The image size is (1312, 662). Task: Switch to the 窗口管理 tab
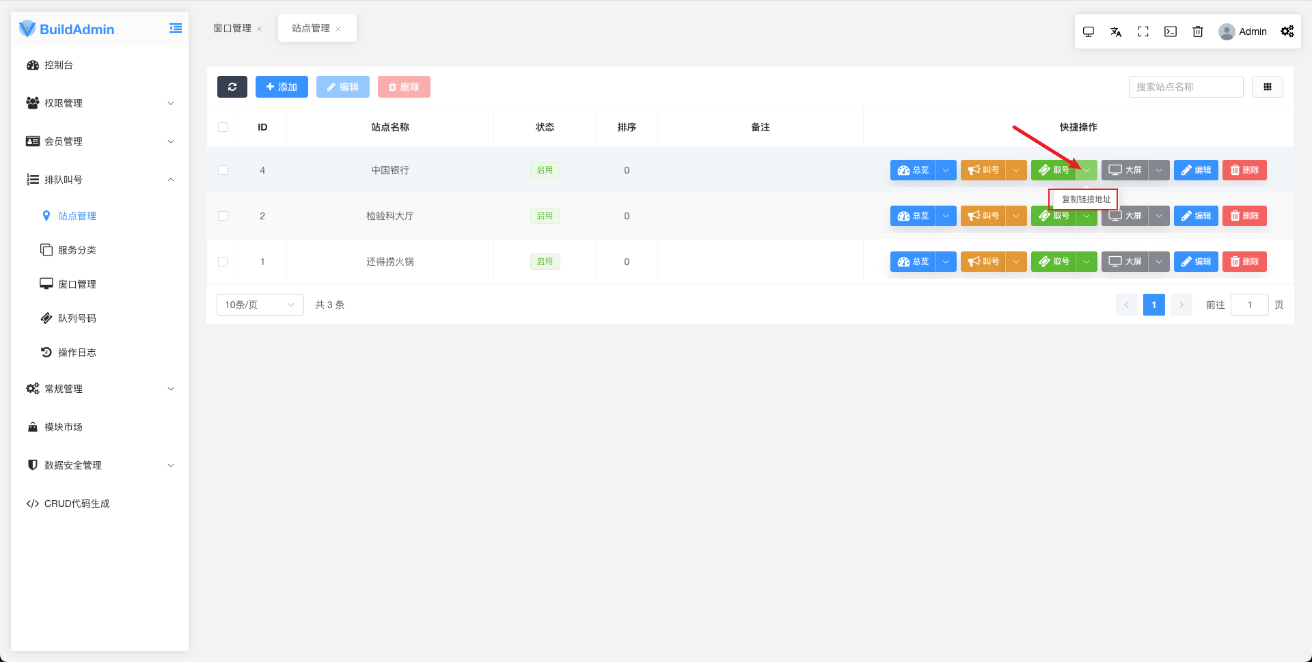click(232, 28)
